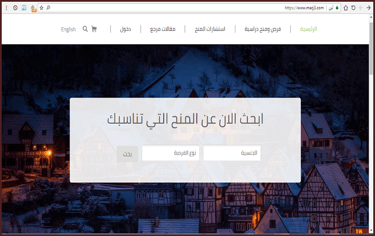
Task: Click the دخول login link
Action: [125, 29]
